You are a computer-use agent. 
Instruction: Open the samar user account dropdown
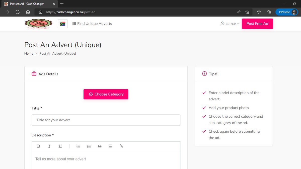(230, 24)
